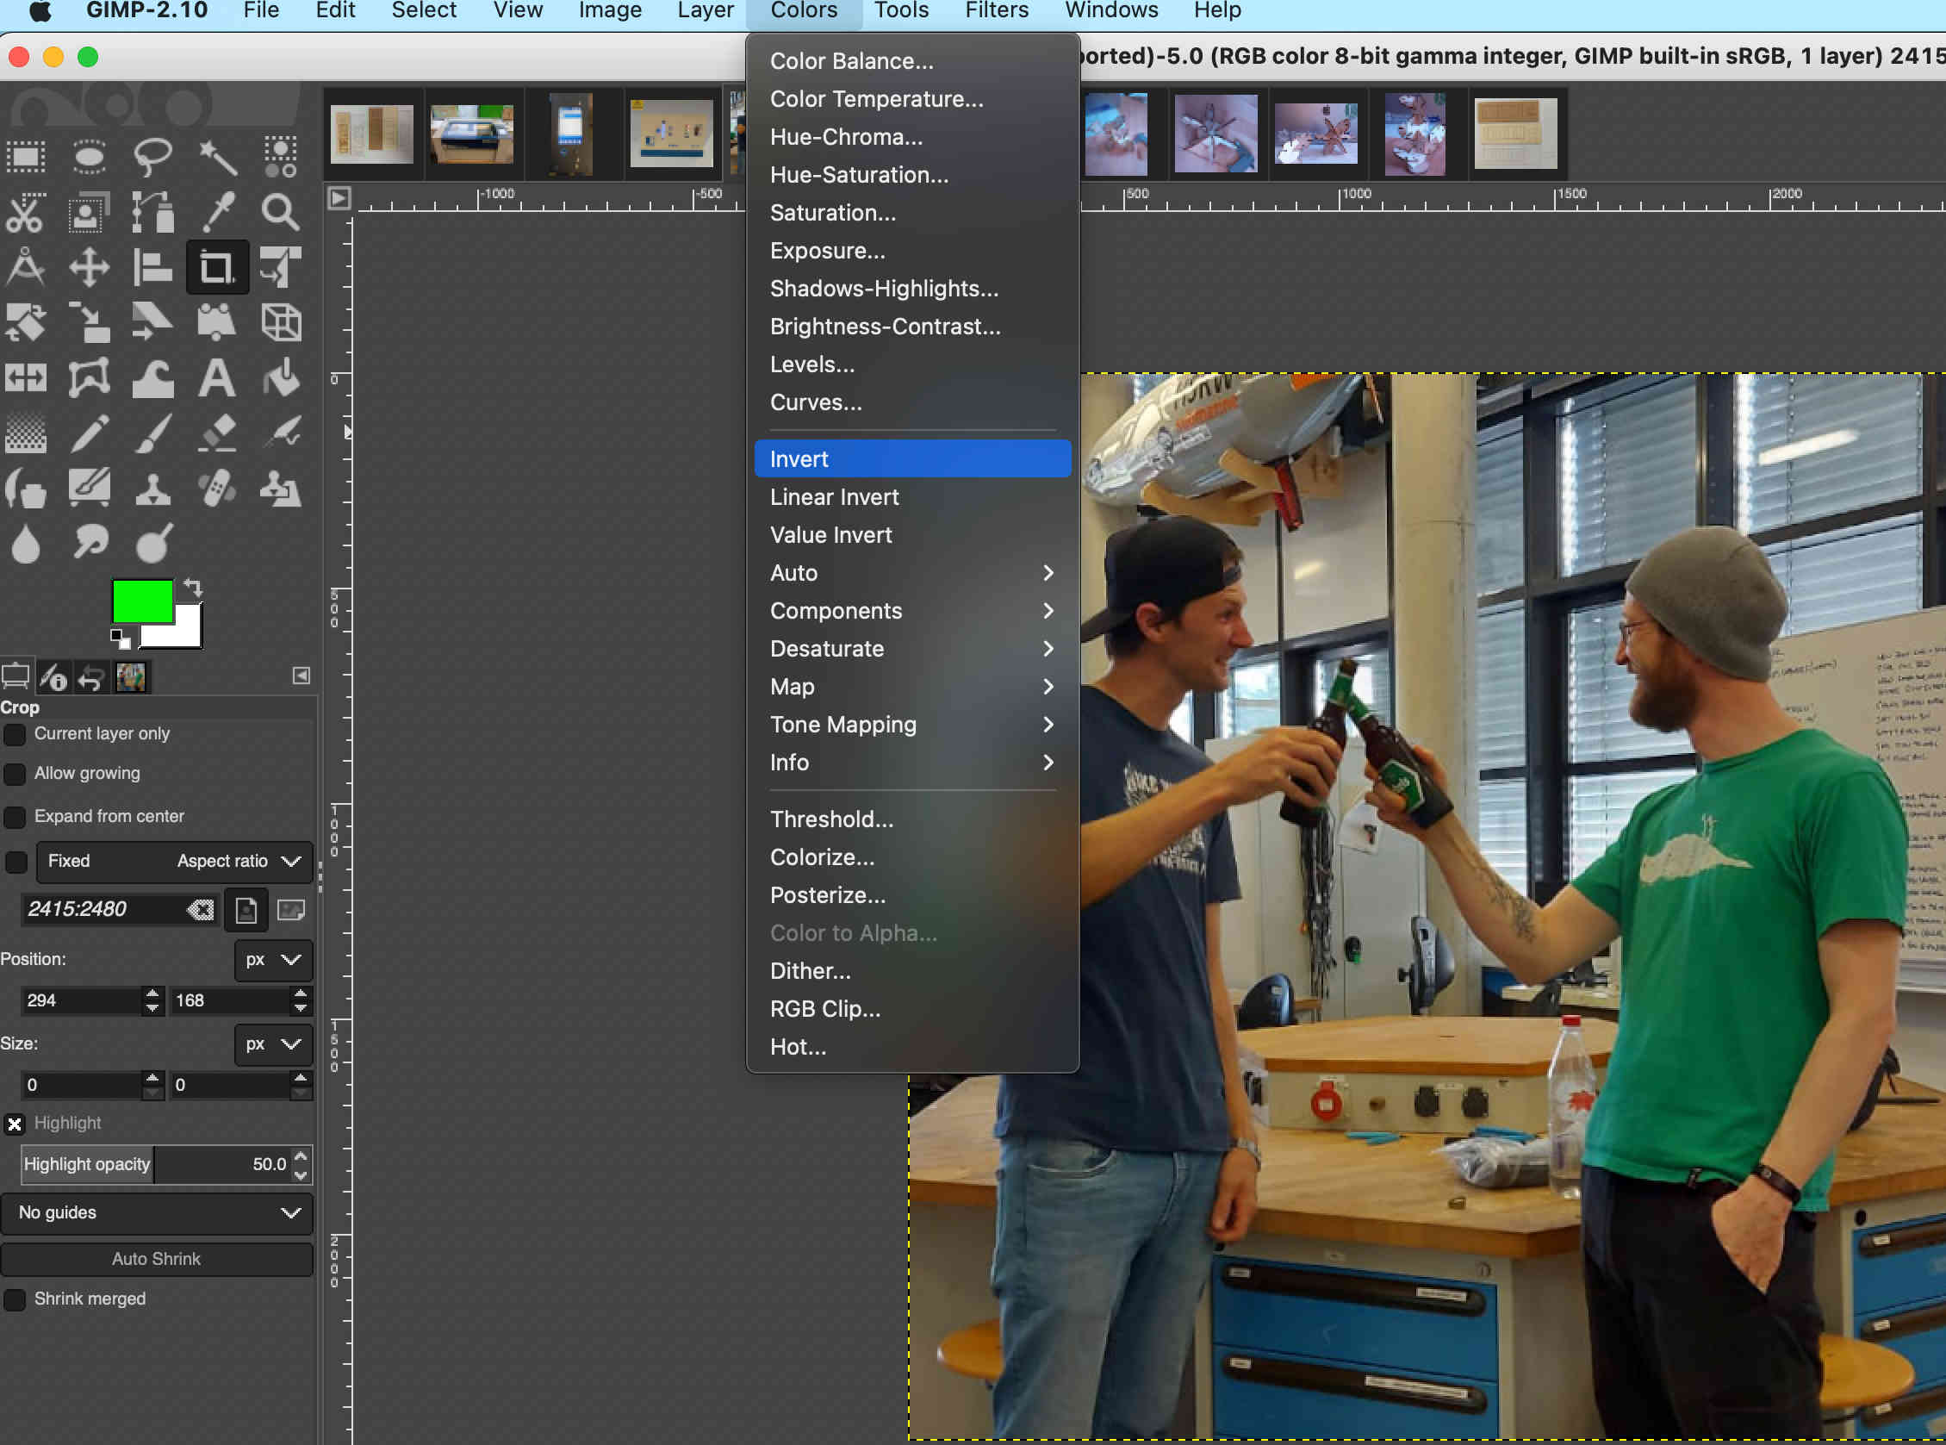The image size is (1946, 1445).
Task: Select the Color Picker eyedropper tool
Action: pyautogui.click(x=217, y=213)
